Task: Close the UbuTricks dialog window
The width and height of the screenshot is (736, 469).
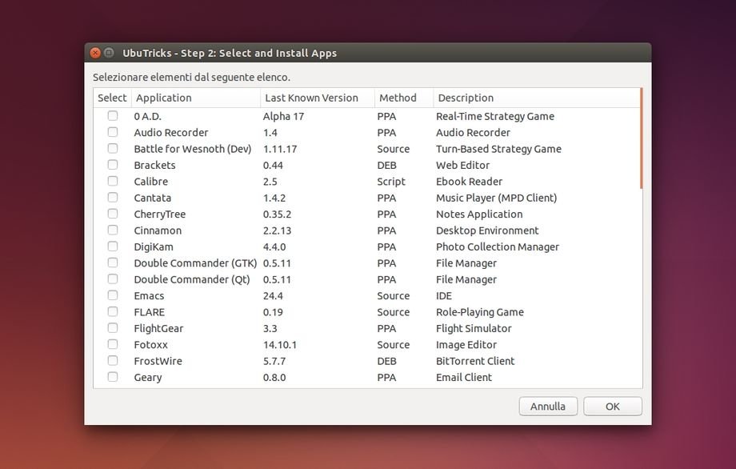Action: [95, 53]
